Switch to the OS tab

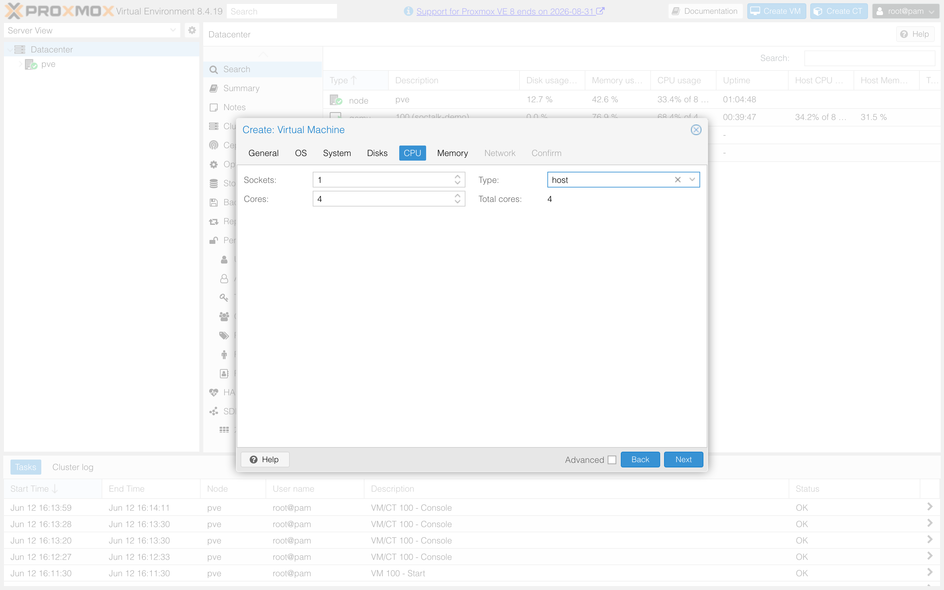(301, 153)
